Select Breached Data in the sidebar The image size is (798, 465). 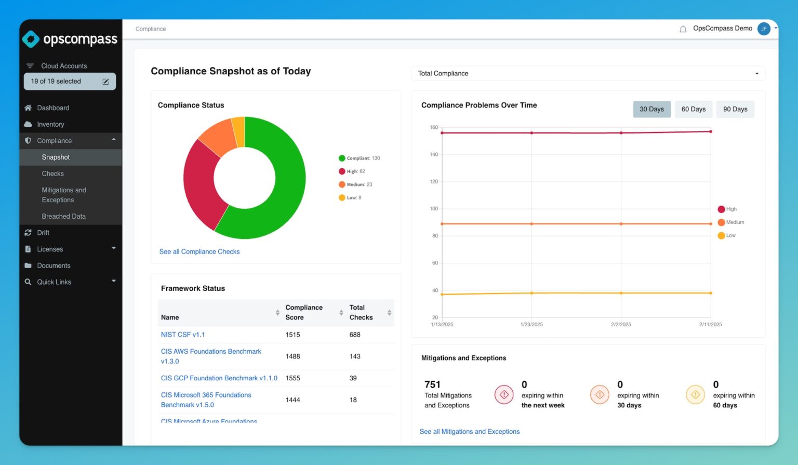pyautogui.click(x=63, y=216)
